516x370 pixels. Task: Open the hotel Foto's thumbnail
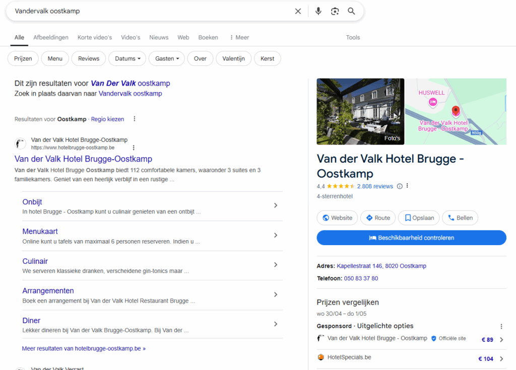360,111
